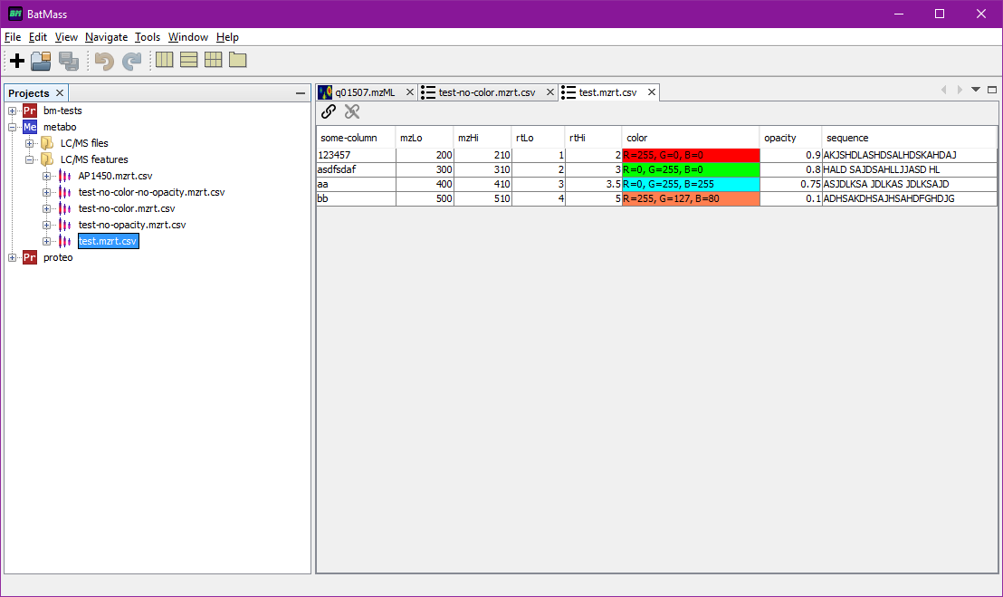Click the q01507.mzML tab heatmap icon
This screenshot has width=1003, height=597.
click(325, 92)
